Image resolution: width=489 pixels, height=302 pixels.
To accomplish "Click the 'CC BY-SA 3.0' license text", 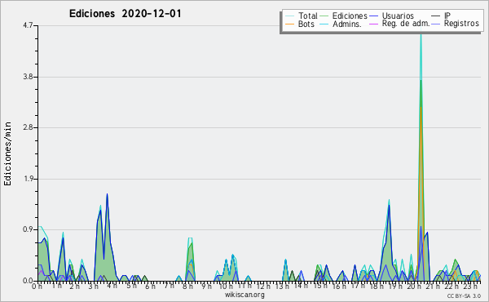I will click(464, 295).
